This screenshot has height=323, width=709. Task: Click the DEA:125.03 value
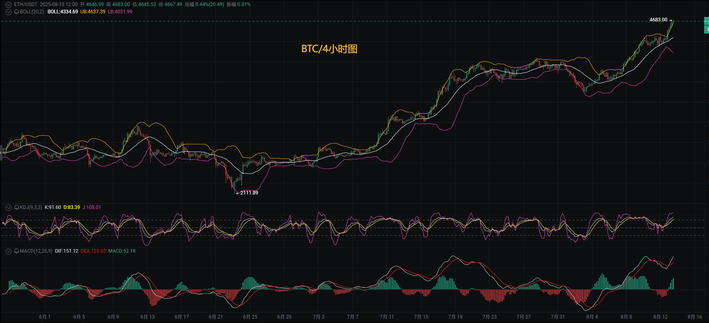[x=93, y=251]
